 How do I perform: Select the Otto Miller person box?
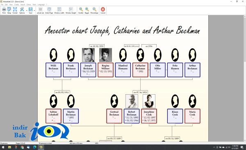[x=158, y=70]
